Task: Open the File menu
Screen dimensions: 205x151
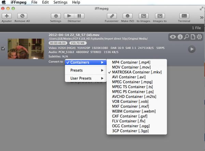Action: click(34, 2)
